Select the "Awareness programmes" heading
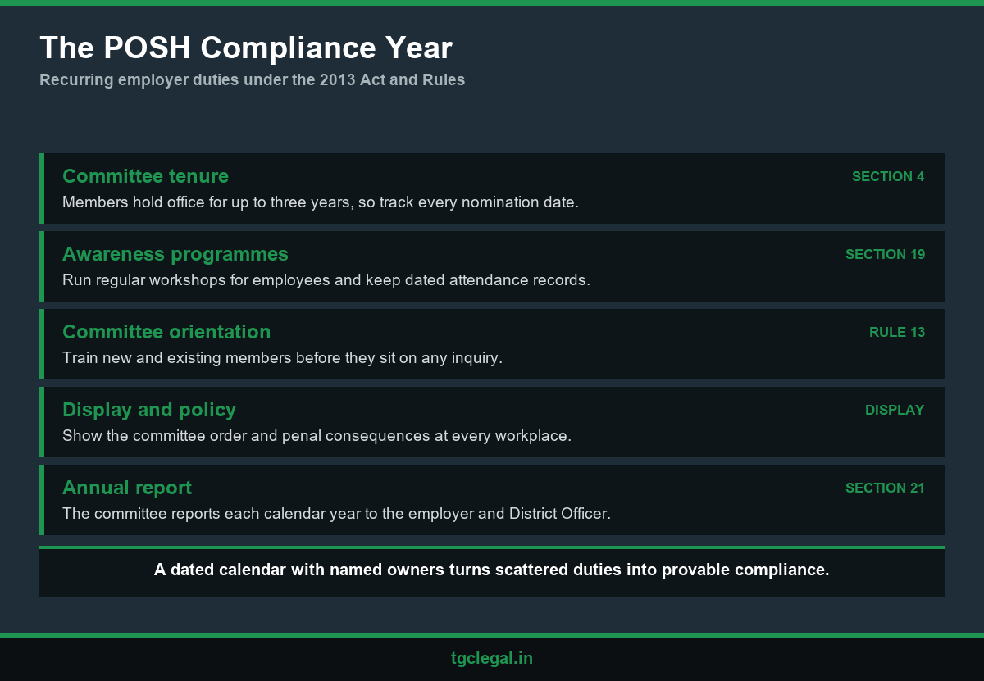This screenshot has height=681, width=984. [175, 254]
